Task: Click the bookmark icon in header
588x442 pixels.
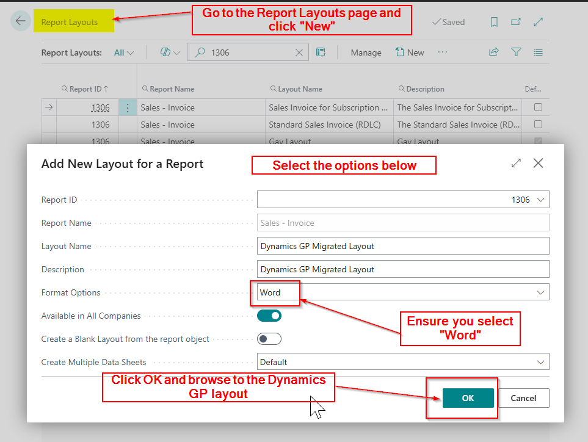Action: tap(494, 22)
